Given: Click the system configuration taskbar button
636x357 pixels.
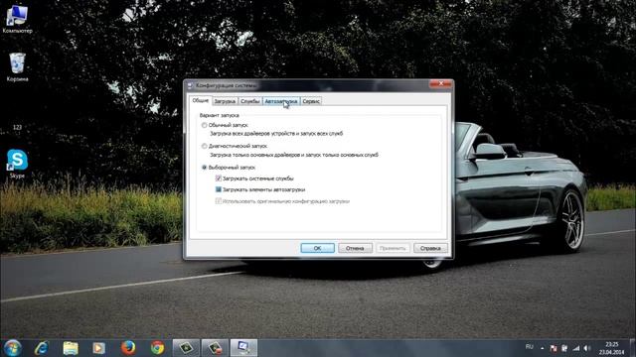Looking at the screenshot, I should point(243,348).
